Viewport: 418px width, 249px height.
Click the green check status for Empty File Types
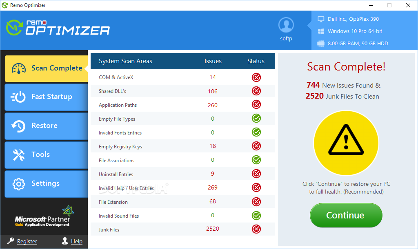pos(256,118)
